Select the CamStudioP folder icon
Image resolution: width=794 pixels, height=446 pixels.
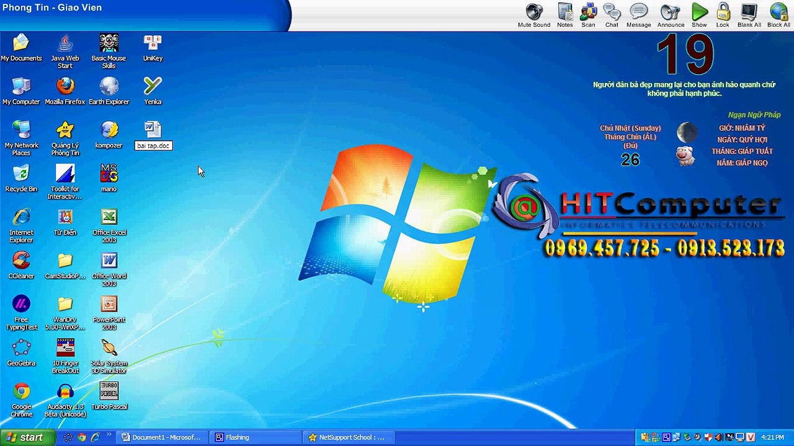coord(65,265)
